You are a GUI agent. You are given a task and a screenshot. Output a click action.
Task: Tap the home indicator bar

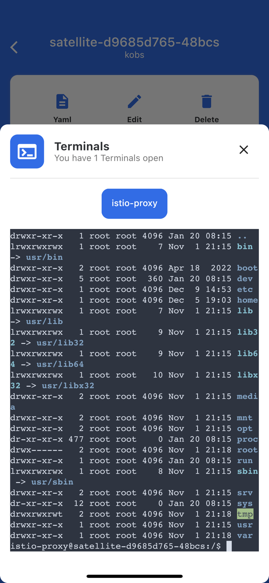tap(134, 576)
